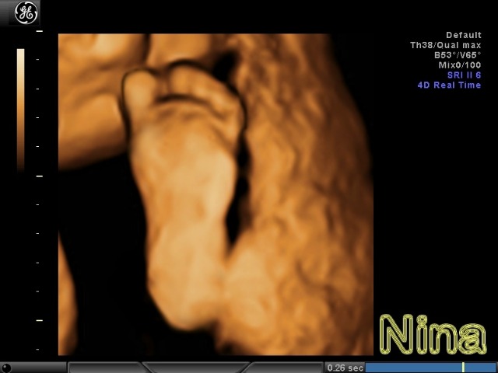
Task: Select the Default preset label
Action: tap(463, 35)
